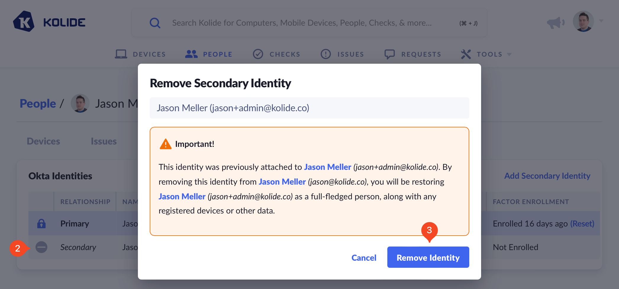This screenshot has height=289, width=619.
Task: Focus the Search Kolide input field
Action: click(x=302, y=23)
